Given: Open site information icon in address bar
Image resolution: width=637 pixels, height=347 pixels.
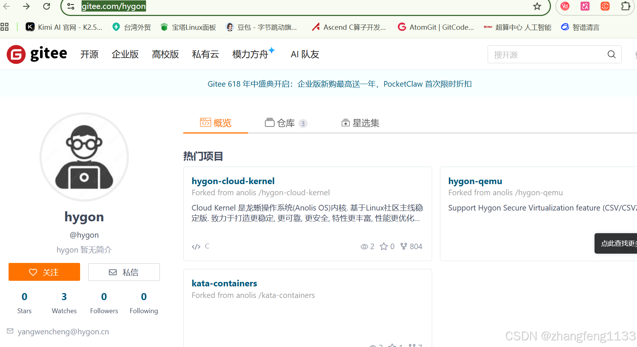Looking at the screenshot, I should (x=71, y=6).
